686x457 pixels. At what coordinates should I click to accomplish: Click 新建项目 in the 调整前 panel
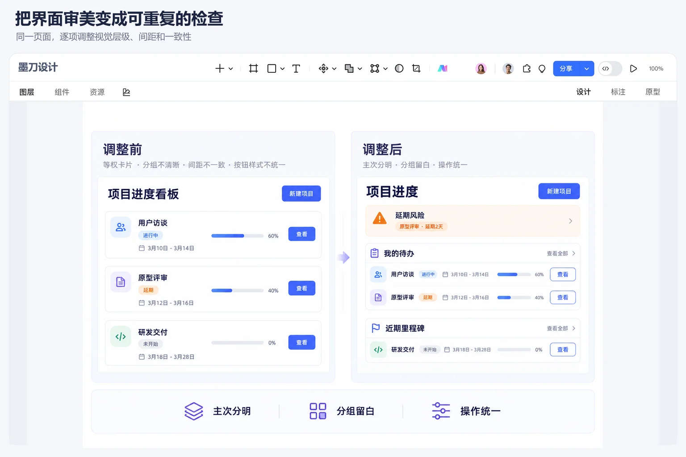click(301, 193)
